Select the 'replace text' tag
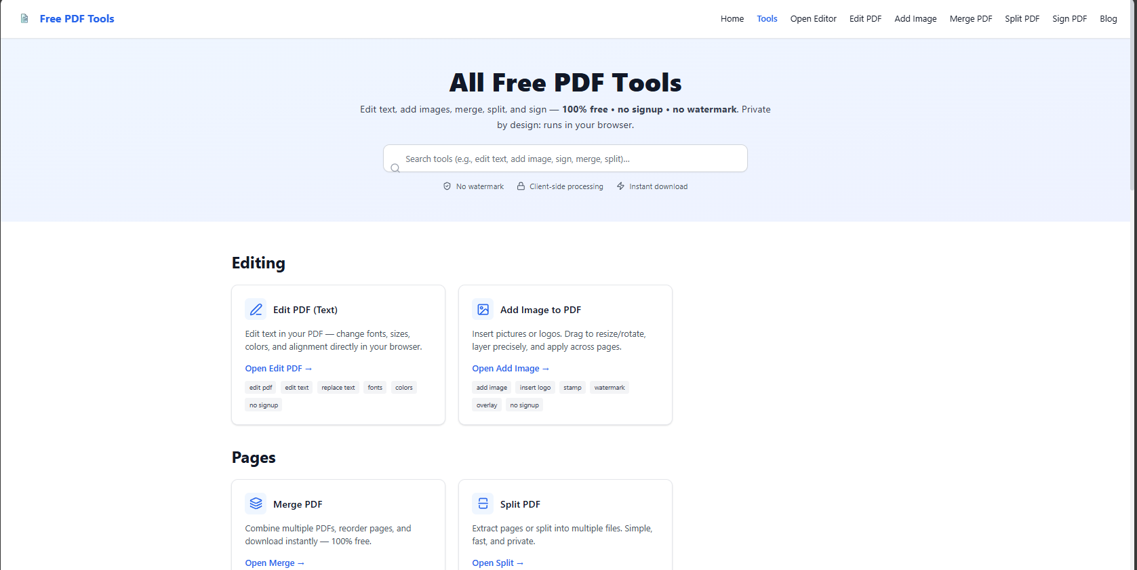This screenshot has width=1137, height=570. [338, 388]
